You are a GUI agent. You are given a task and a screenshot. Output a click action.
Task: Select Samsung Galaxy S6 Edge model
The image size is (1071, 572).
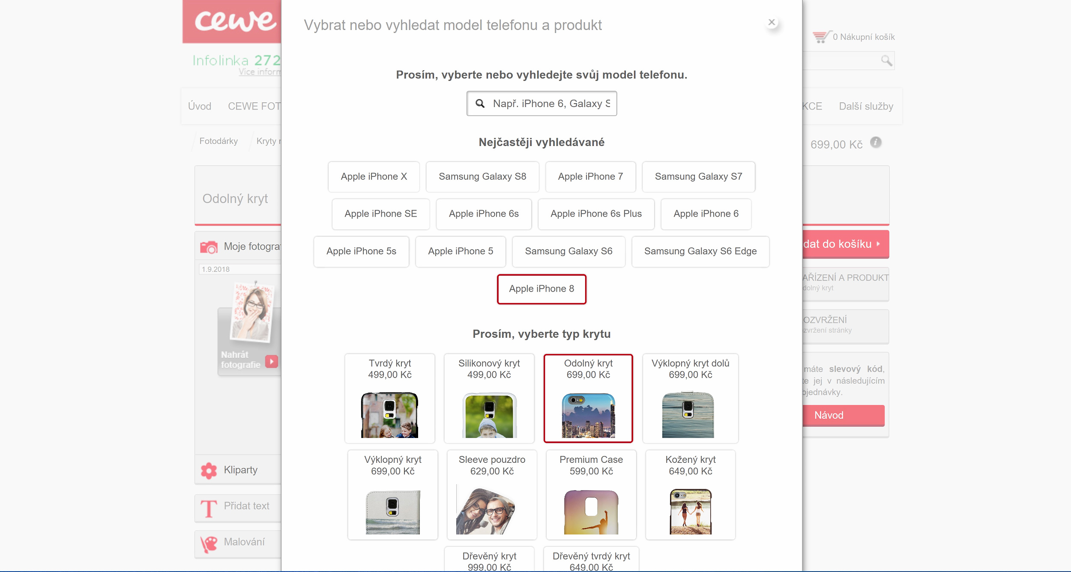pyautogui.click(x=700, y=252)
